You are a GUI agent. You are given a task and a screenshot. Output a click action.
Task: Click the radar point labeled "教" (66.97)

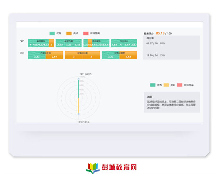(x=78, y=79)
